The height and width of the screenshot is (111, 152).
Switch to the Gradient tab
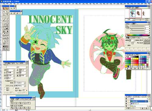click(136, 38)
